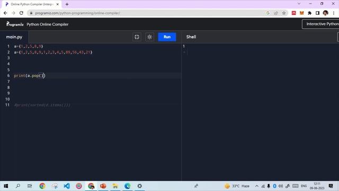Open the notification center icon
This screenshot has width=339, height=191.
click(331, 186)
